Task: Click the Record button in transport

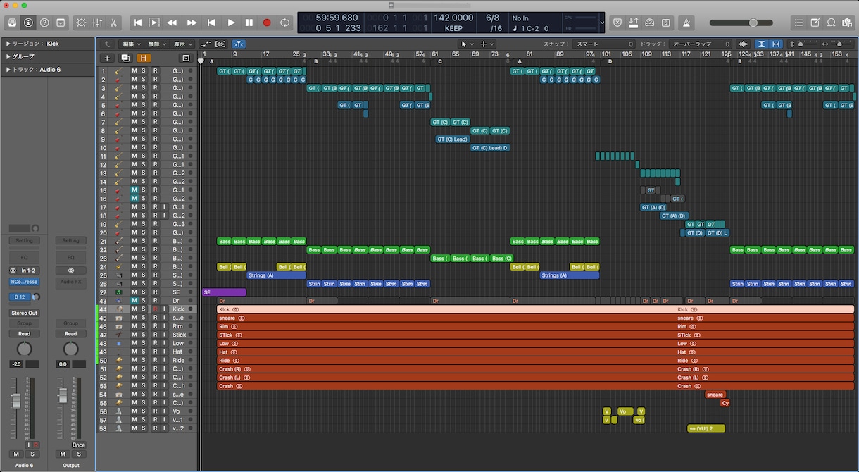Action: coord(267,23)
